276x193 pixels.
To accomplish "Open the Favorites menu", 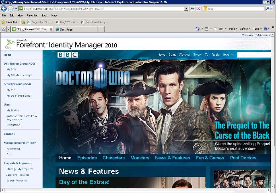I will [x=32, y=16].
